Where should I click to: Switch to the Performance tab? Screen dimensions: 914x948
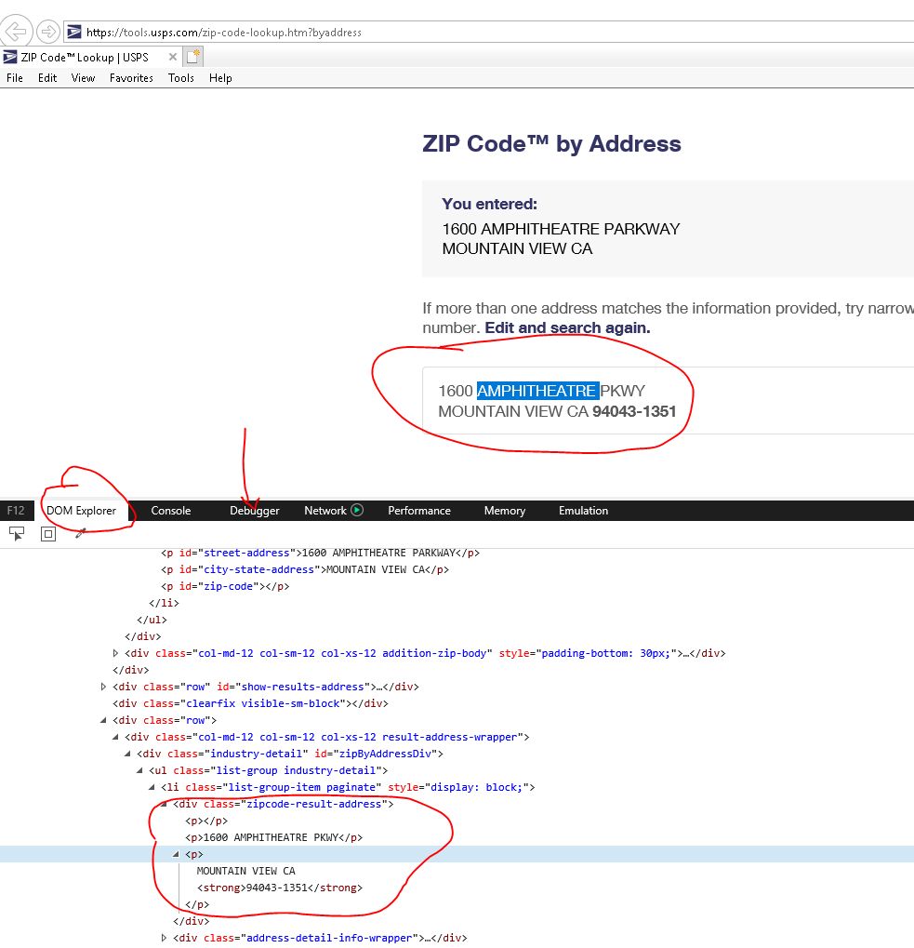coord(419,511)
